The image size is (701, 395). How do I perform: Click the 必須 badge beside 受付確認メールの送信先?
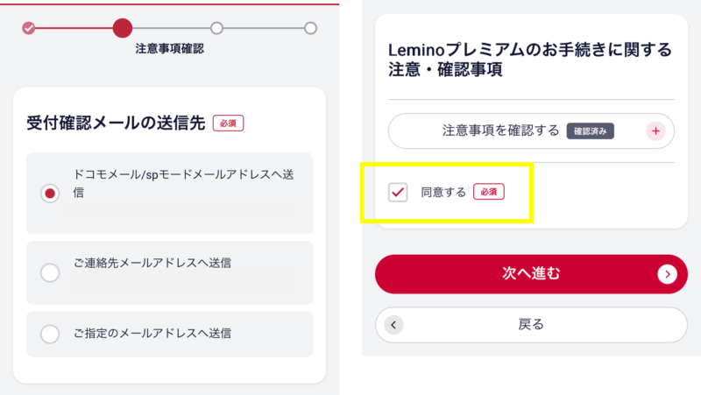point(228,123)
